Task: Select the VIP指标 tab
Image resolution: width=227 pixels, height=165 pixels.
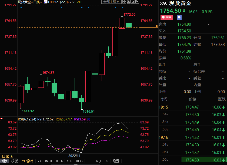Action: 28,161
